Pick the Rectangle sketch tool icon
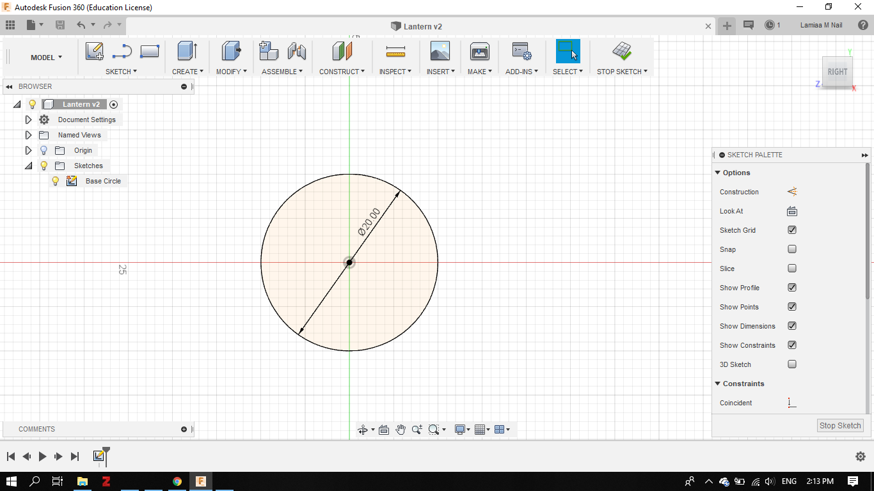874x491 pixels. pyautogui.click(x=149, y=52)
